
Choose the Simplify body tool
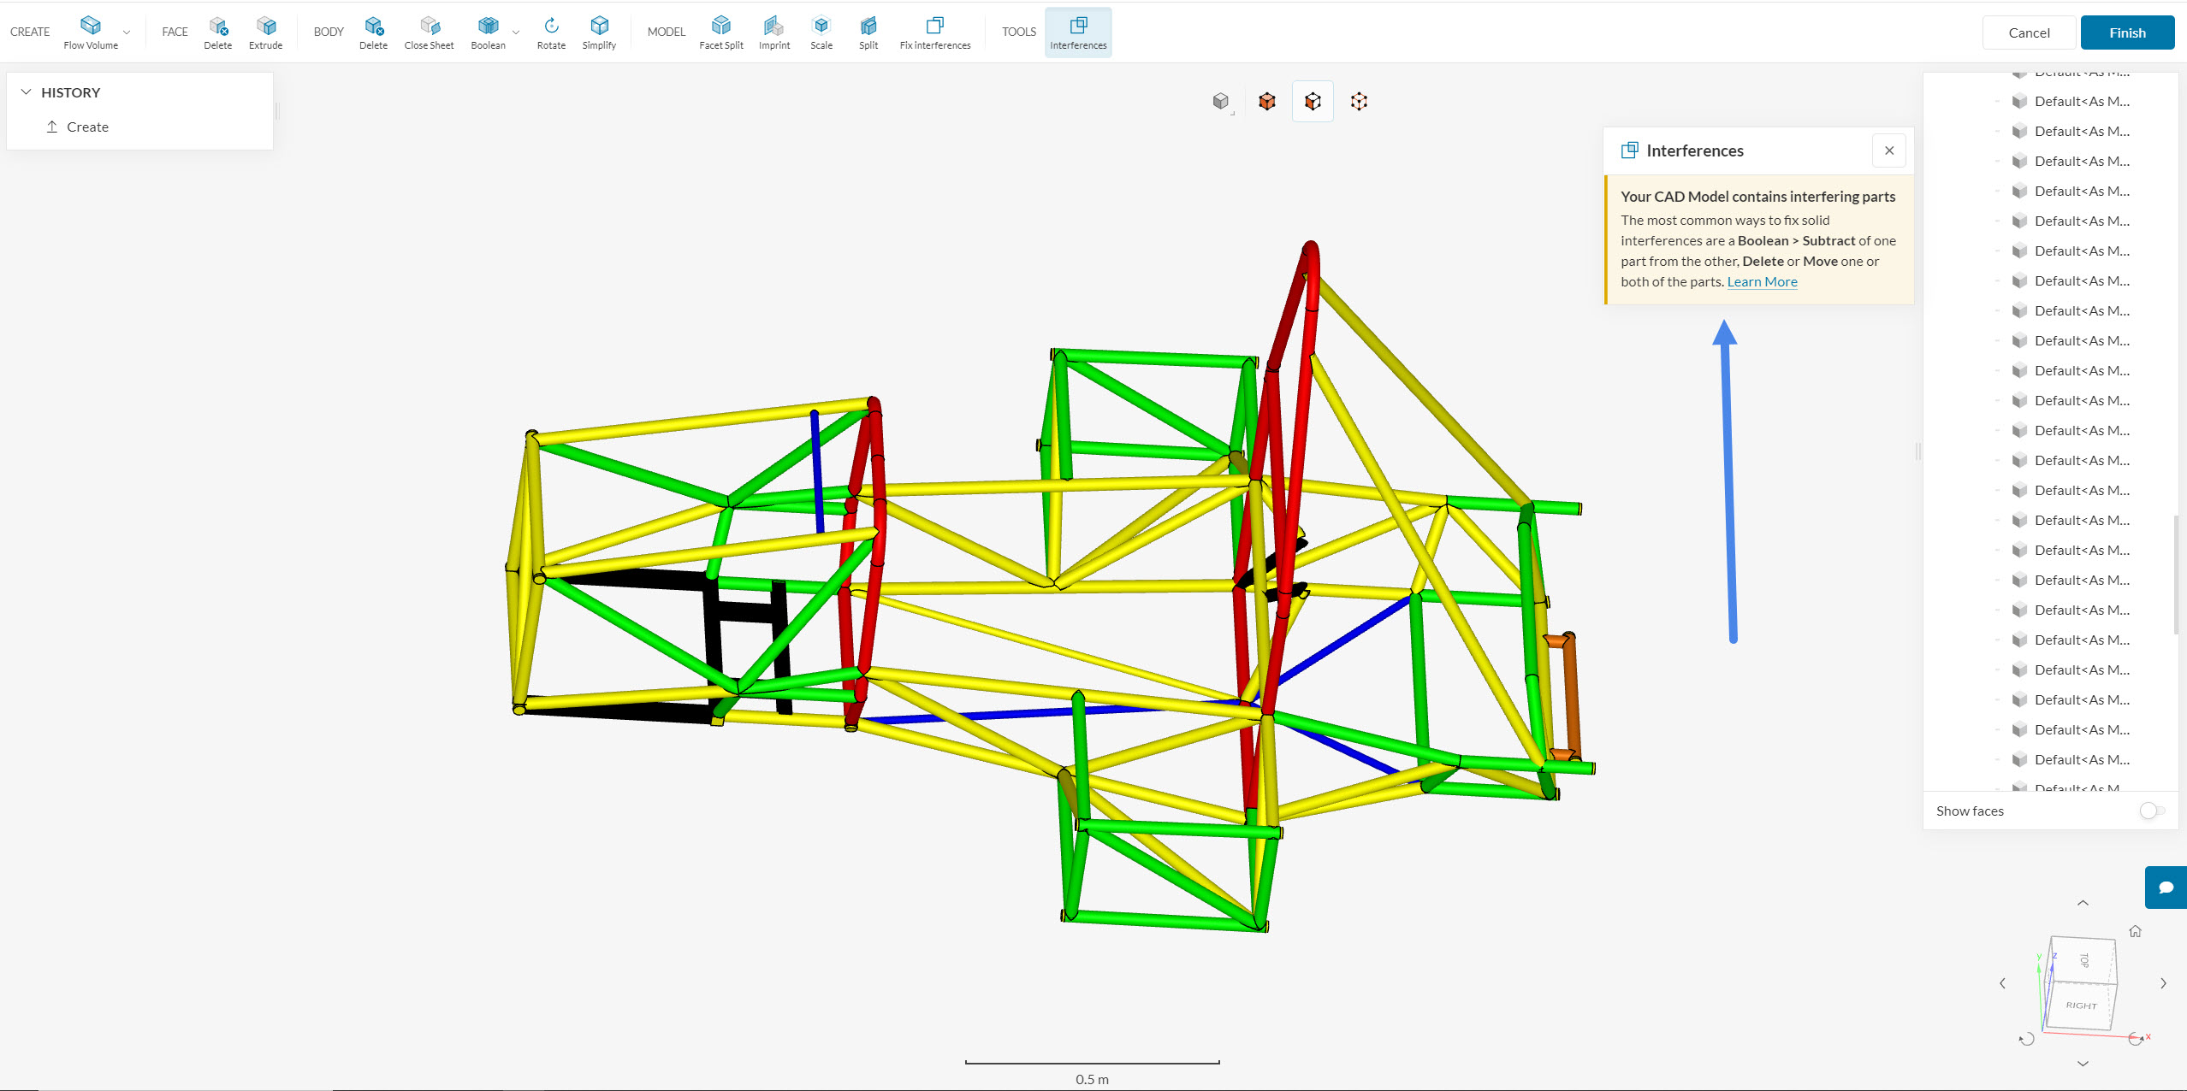[x=599, y=32]
